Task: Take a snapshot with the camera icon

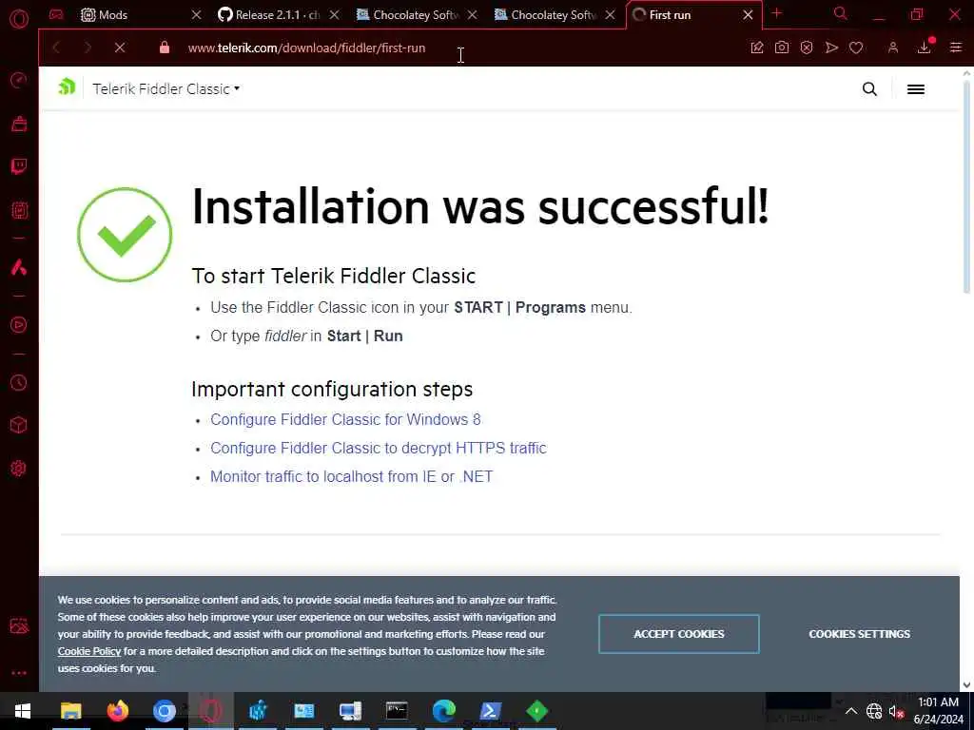Action: coord(782,48)
